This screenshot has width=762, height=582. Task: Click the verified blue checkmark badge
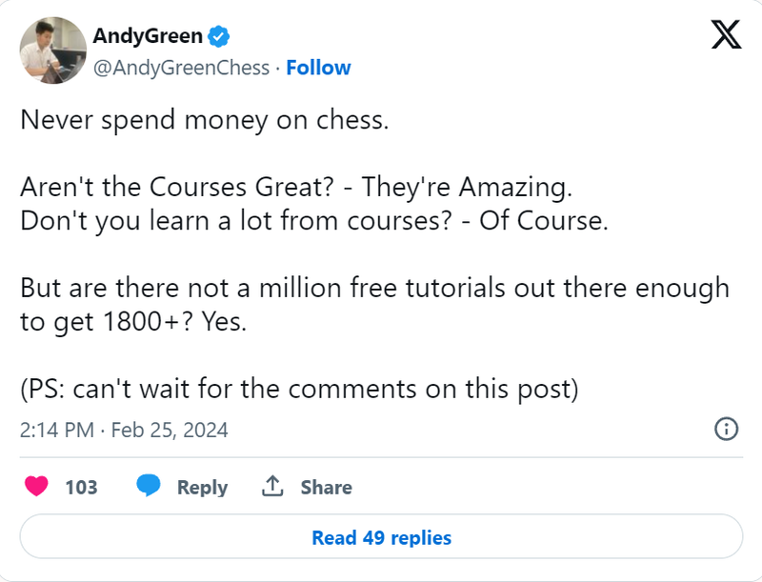coord(219,37)
